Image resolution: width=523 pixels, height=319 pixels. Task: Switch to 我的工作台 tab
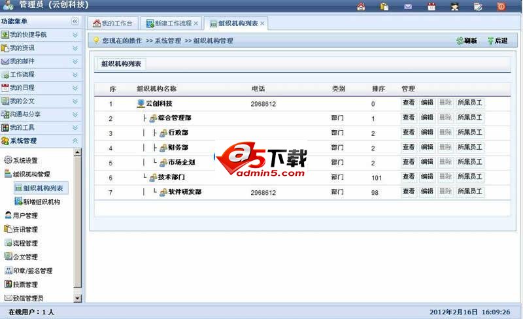coord(112,24)
